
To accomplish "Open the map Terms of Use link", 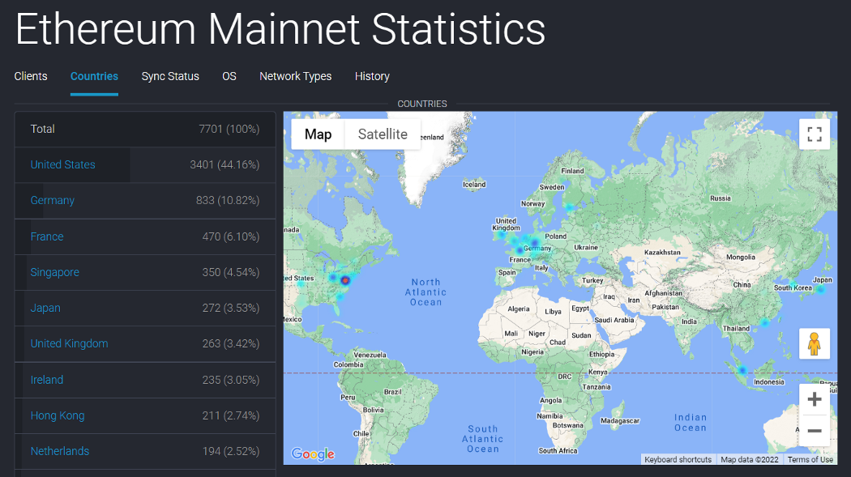I will (x=810, y=459).
